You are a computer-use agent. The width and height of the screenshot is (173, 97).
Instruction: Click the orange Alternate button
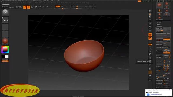[5, 61]
